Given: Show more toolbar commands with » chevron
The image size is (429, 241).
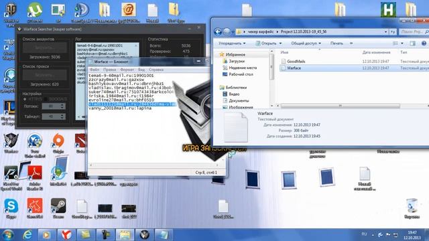Looking at the screenshot, I should 351,43.
